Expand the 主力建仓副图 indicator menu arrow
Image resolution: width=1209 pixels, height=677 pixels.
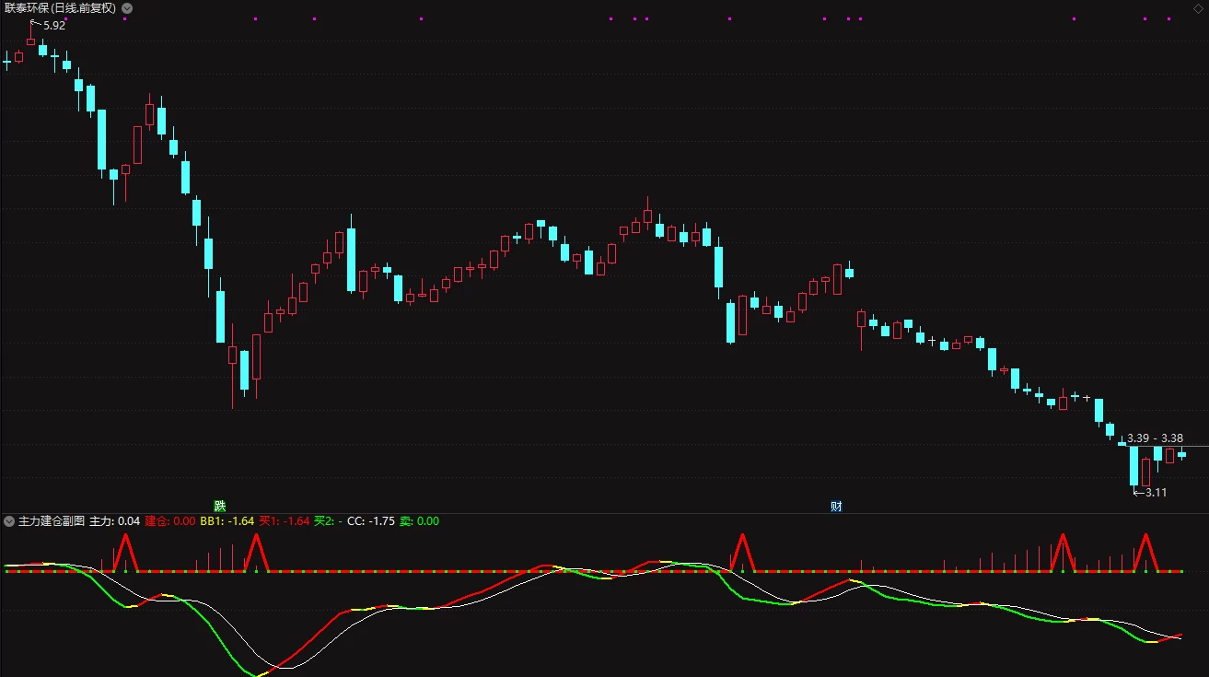tap(8, 521)
